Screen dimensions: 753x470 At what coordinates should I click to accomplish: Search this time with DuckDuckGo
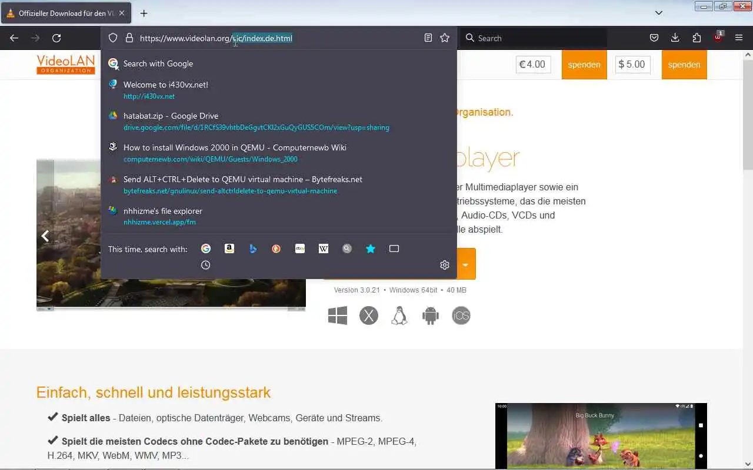276,249
